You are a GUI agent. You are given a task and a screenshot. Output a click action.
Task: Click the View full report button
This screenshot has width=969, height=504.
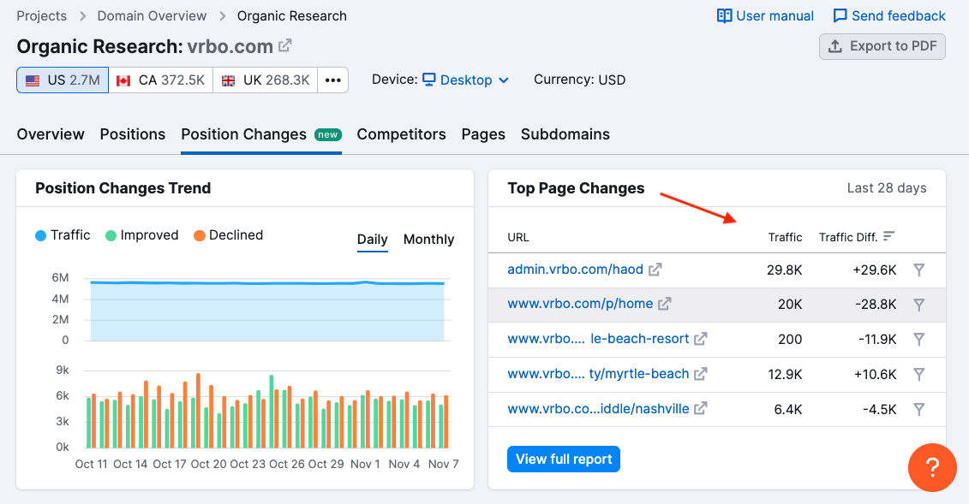click(x=564, y=460)
